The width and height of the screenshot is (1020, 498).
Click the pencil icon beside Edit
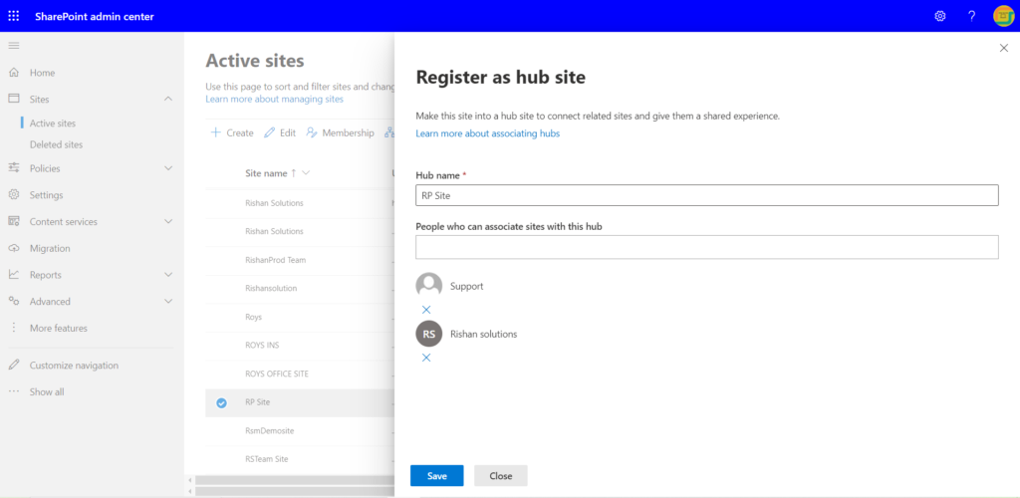[269, 132]
